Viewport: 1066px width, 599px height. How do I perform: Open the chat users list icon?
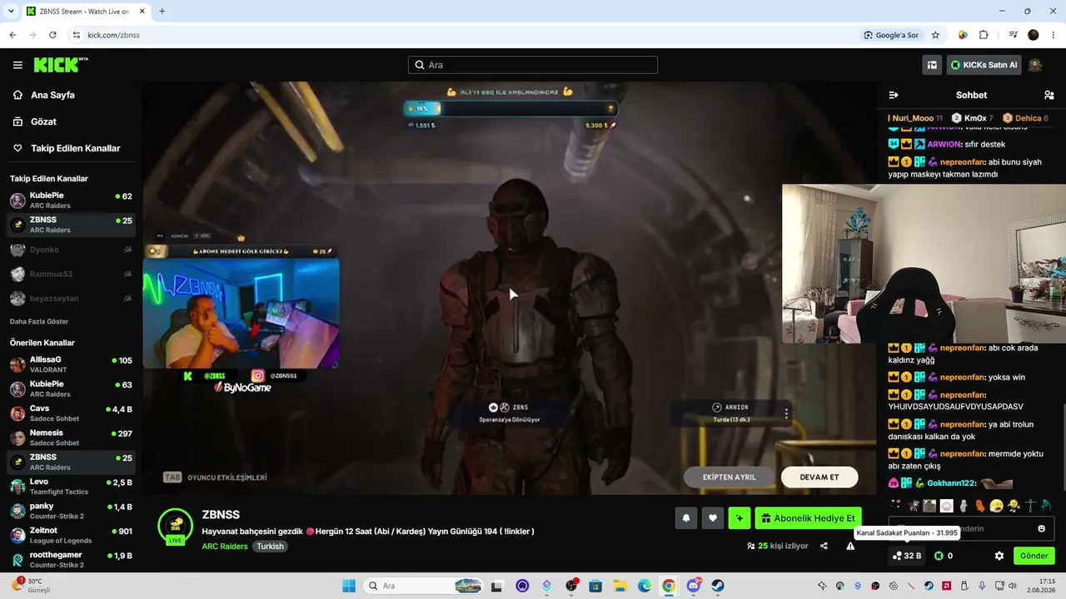1049,95
